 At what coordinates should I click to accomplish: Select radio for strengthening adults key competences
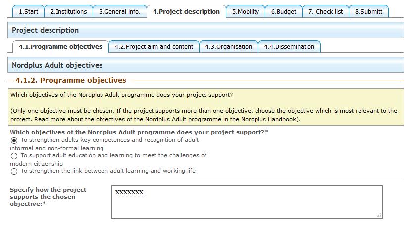(14, 141)
